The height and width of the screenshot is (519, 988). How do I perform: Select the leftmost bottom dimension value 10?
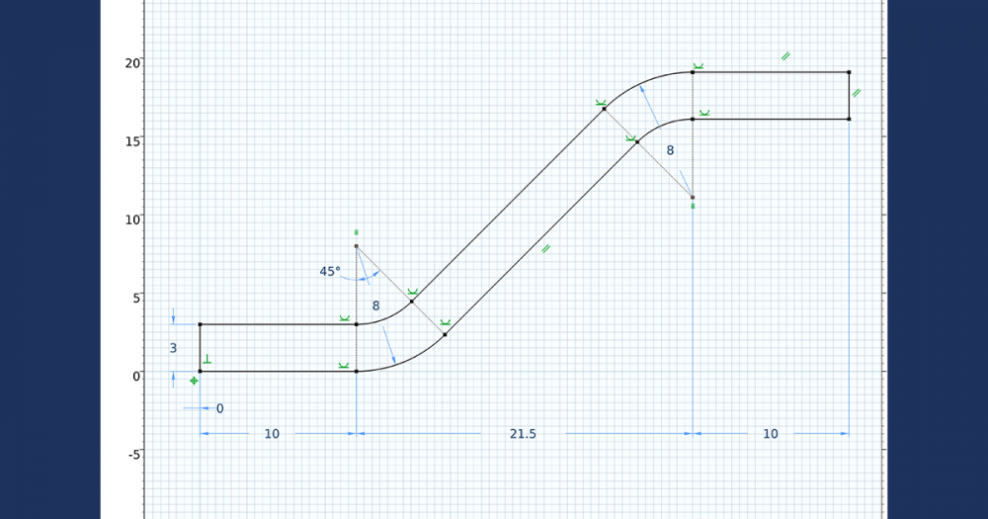point(272,434)
